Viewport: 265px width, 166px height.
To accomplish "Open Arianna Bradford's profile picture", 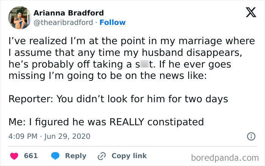I will tap(19, 17).
